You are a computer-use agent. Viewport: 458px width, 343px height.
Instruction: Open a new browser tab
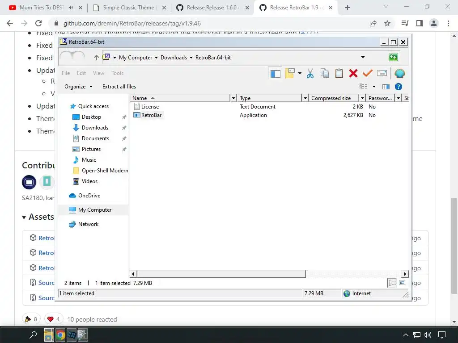347,8
